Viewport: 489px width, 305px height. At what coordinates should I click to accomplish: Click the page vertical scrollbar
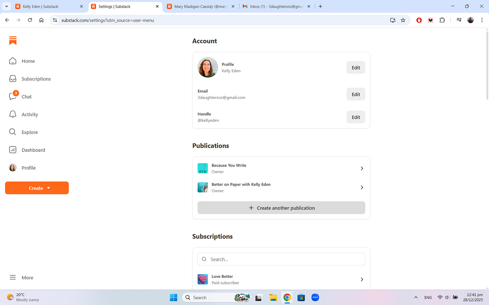click(x=487, y=65)
